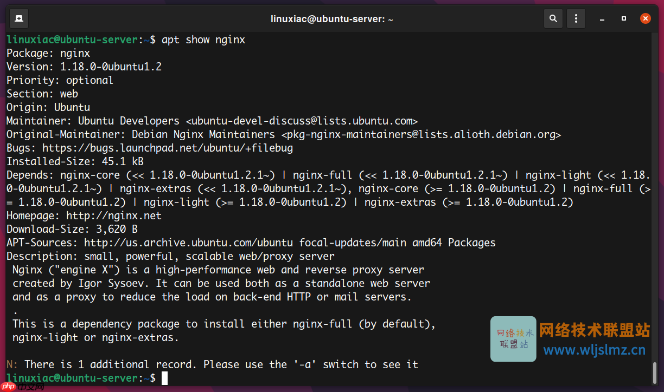Click the 'There is 1 additional record' notice
The image size is (664, 392).
[x=212, y=364]
